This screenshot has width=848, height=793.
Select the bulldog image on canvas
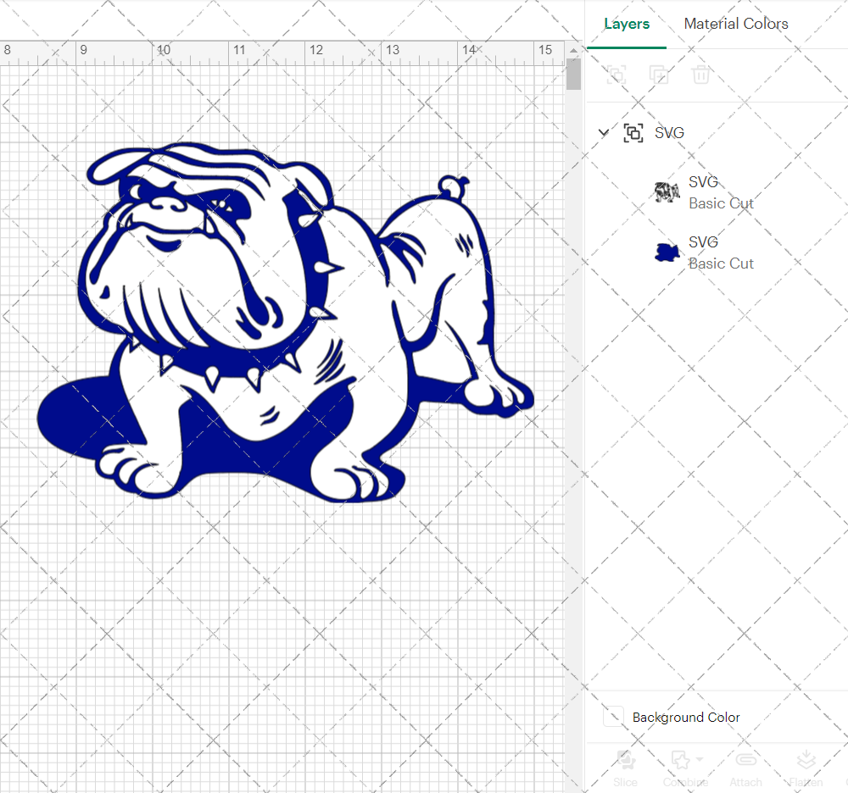(x=285, y=323)
